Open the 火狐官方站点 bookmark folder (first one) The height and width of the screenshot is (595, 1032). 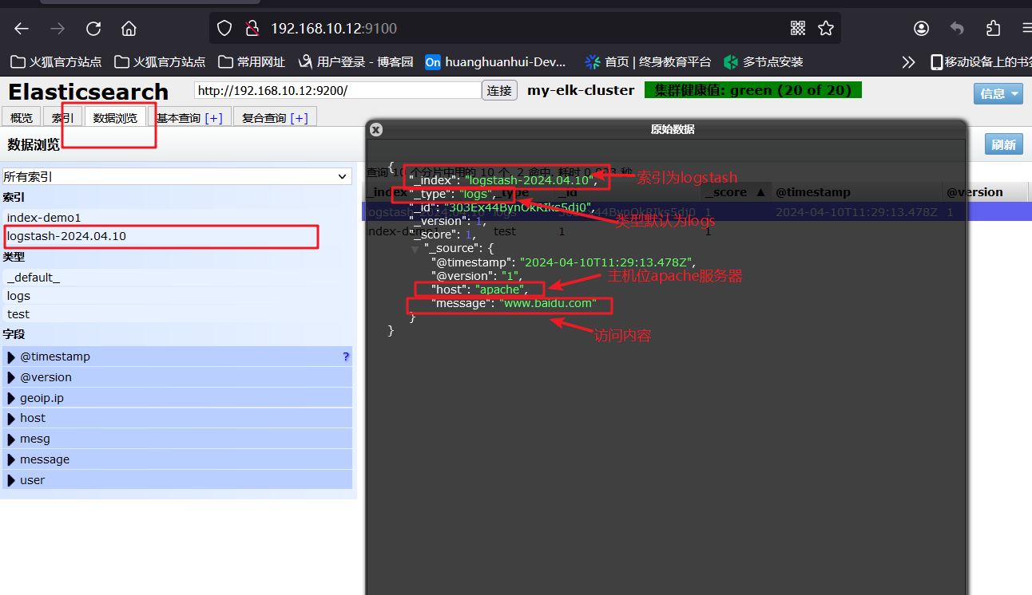(x=56, y=61)
